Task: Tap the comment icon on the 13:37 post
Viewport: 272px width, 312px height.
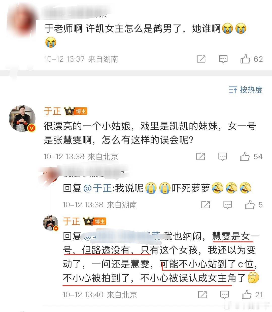Action: tap(223, 59)
